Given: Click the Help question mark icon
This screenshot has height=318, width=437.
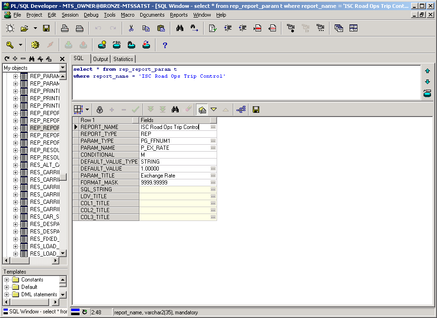Looking at the screenshot, I should click(x=165, y=45).
